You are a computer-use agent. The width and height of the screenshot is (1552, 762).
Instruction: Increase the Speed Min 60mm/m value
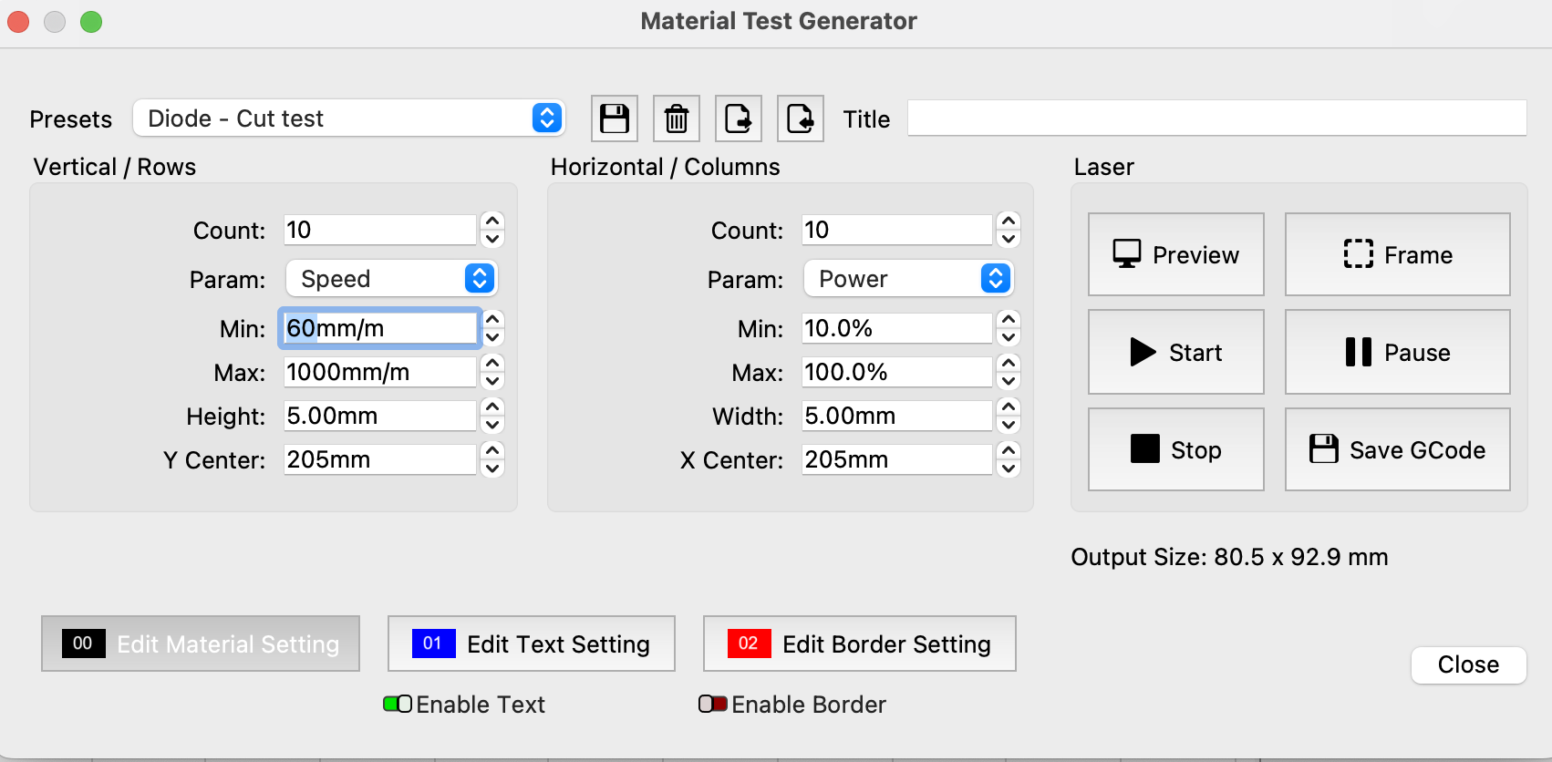coord(492,319)
